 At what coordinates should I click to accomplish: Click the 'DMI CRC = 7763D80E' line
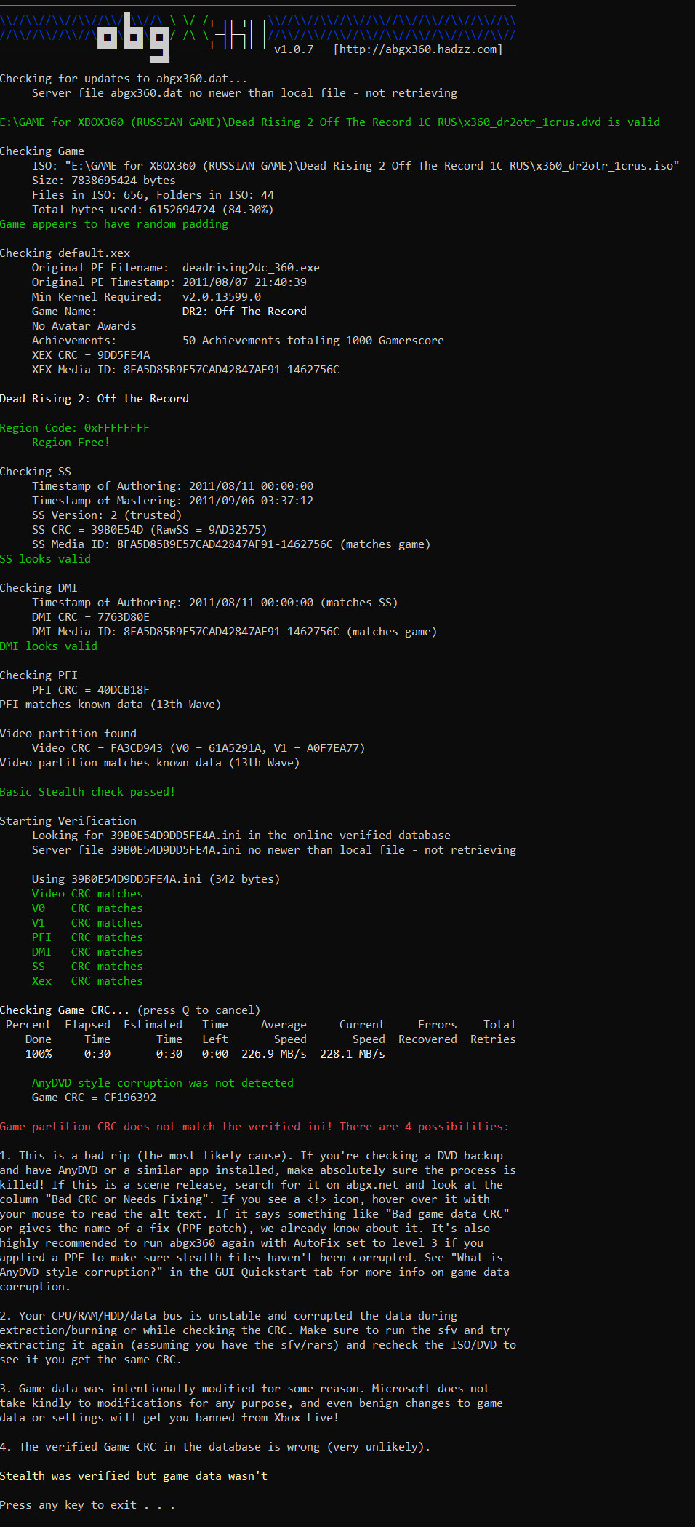click(x=91, y=617)
